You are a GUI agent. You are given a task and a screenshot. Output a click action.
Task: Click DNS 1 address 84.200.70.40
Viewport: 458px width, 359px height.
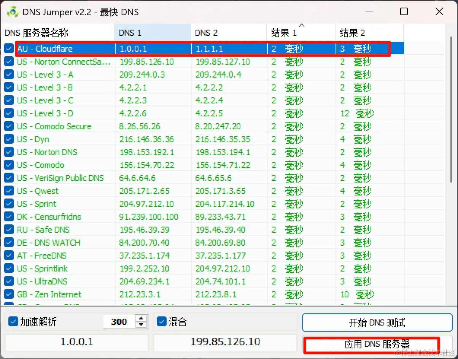point(144,243)
